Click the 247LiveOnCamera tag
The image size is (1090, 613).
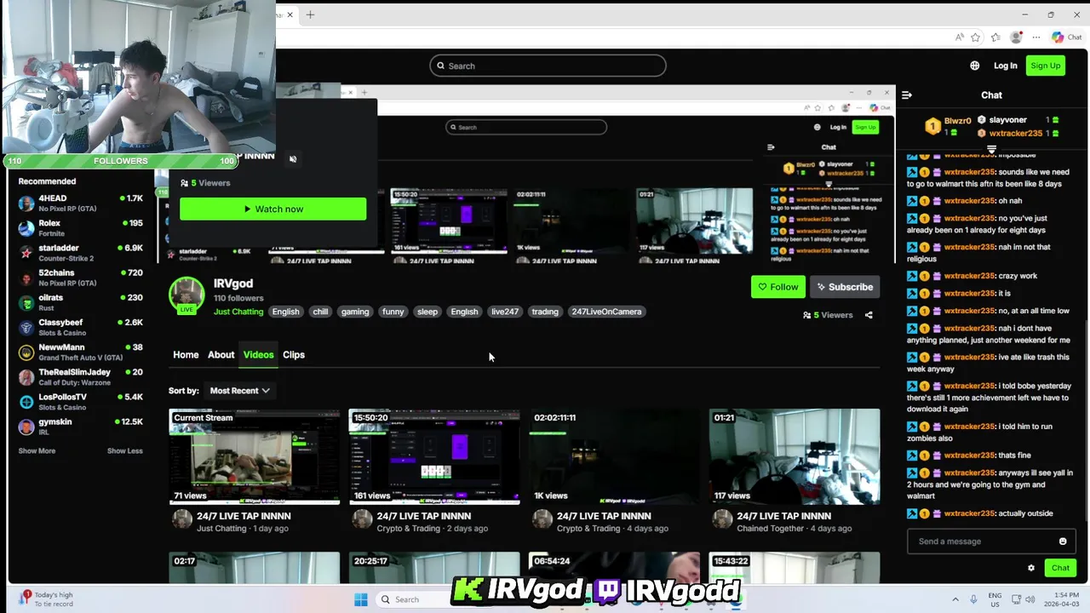pyautogui.click(x=606, y=312)
